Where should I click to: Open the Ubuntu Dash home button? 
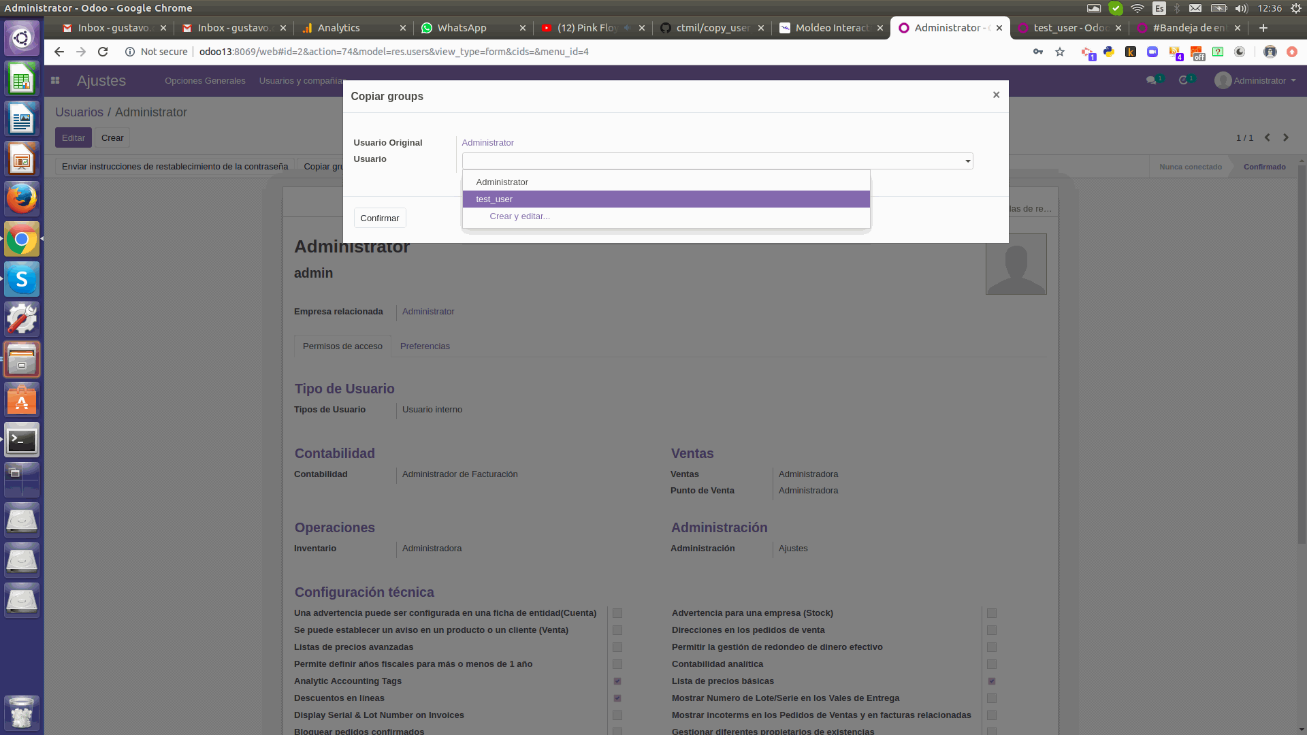22,38
